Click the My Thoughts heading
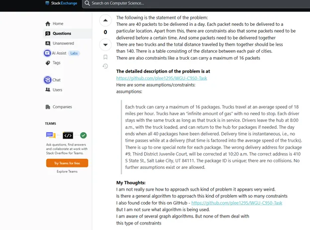This screenshot has height=230, width=310. [131, 182]
